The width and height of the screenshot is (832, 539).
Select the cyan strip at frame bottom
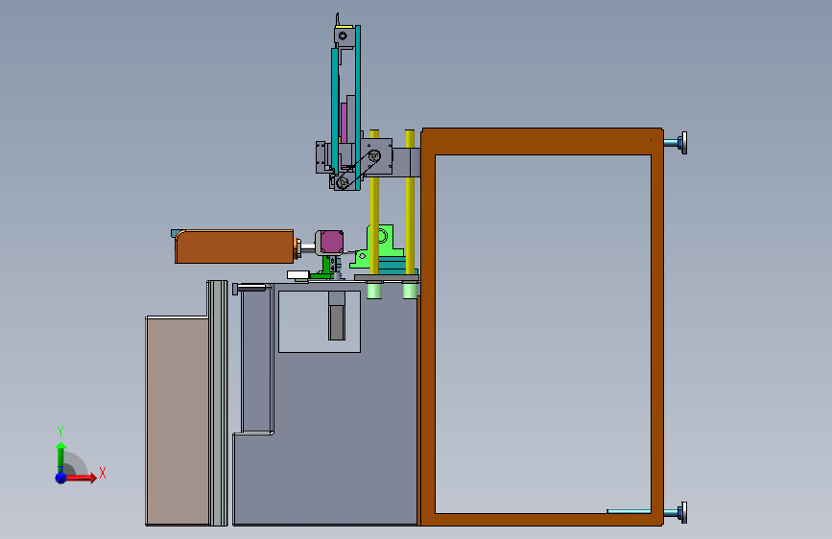[629, 511]
